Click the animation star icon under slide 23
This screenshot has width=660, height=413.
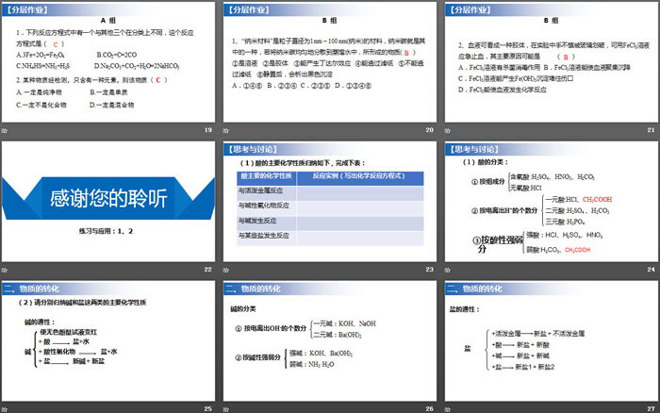point(226,269)
